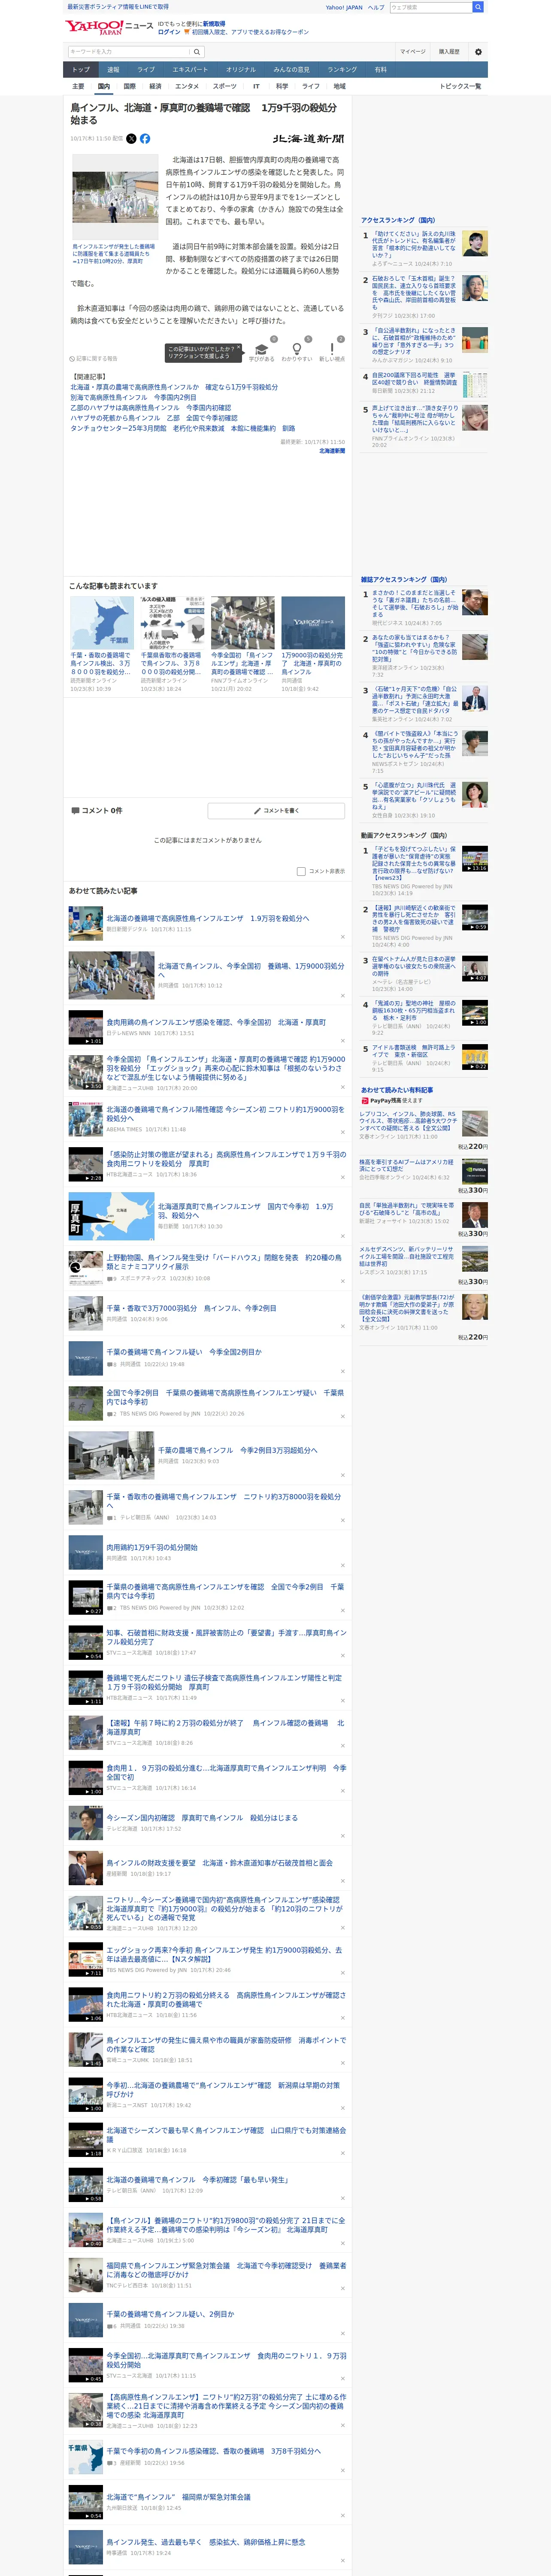Click the article photo of workers in protective suits
Screen dimensions: 551x2576
pos(115,197)
